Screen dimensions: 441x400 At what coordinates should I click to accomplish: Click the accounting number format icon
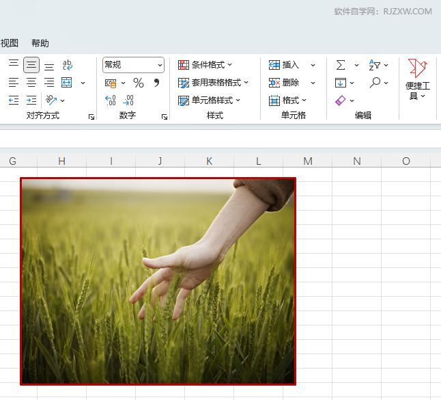point(111,83)
